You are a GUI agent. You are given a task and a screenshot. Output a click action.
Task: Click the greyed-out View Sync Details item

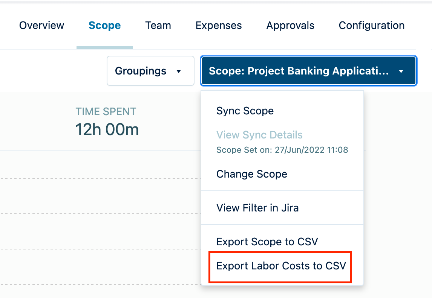click(x=259, y=135)
